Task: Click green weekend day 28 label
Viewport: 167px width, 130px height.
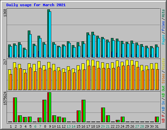Action: (x=142, y=126)
